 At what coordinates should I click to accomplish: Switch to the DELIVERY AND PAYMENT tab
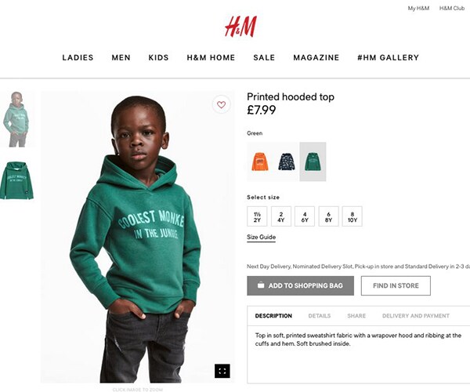416,316
